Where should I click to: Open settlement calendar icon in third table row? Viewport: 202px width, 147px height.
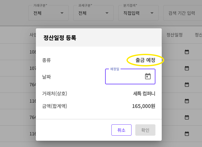(x=187, y=84)
